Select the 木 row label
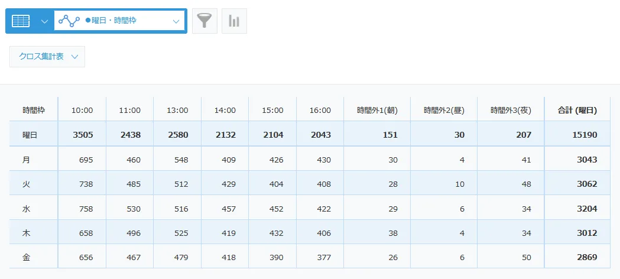Image resolution: width=620 pixels, height=279 pixels. [x=26, y=233]
